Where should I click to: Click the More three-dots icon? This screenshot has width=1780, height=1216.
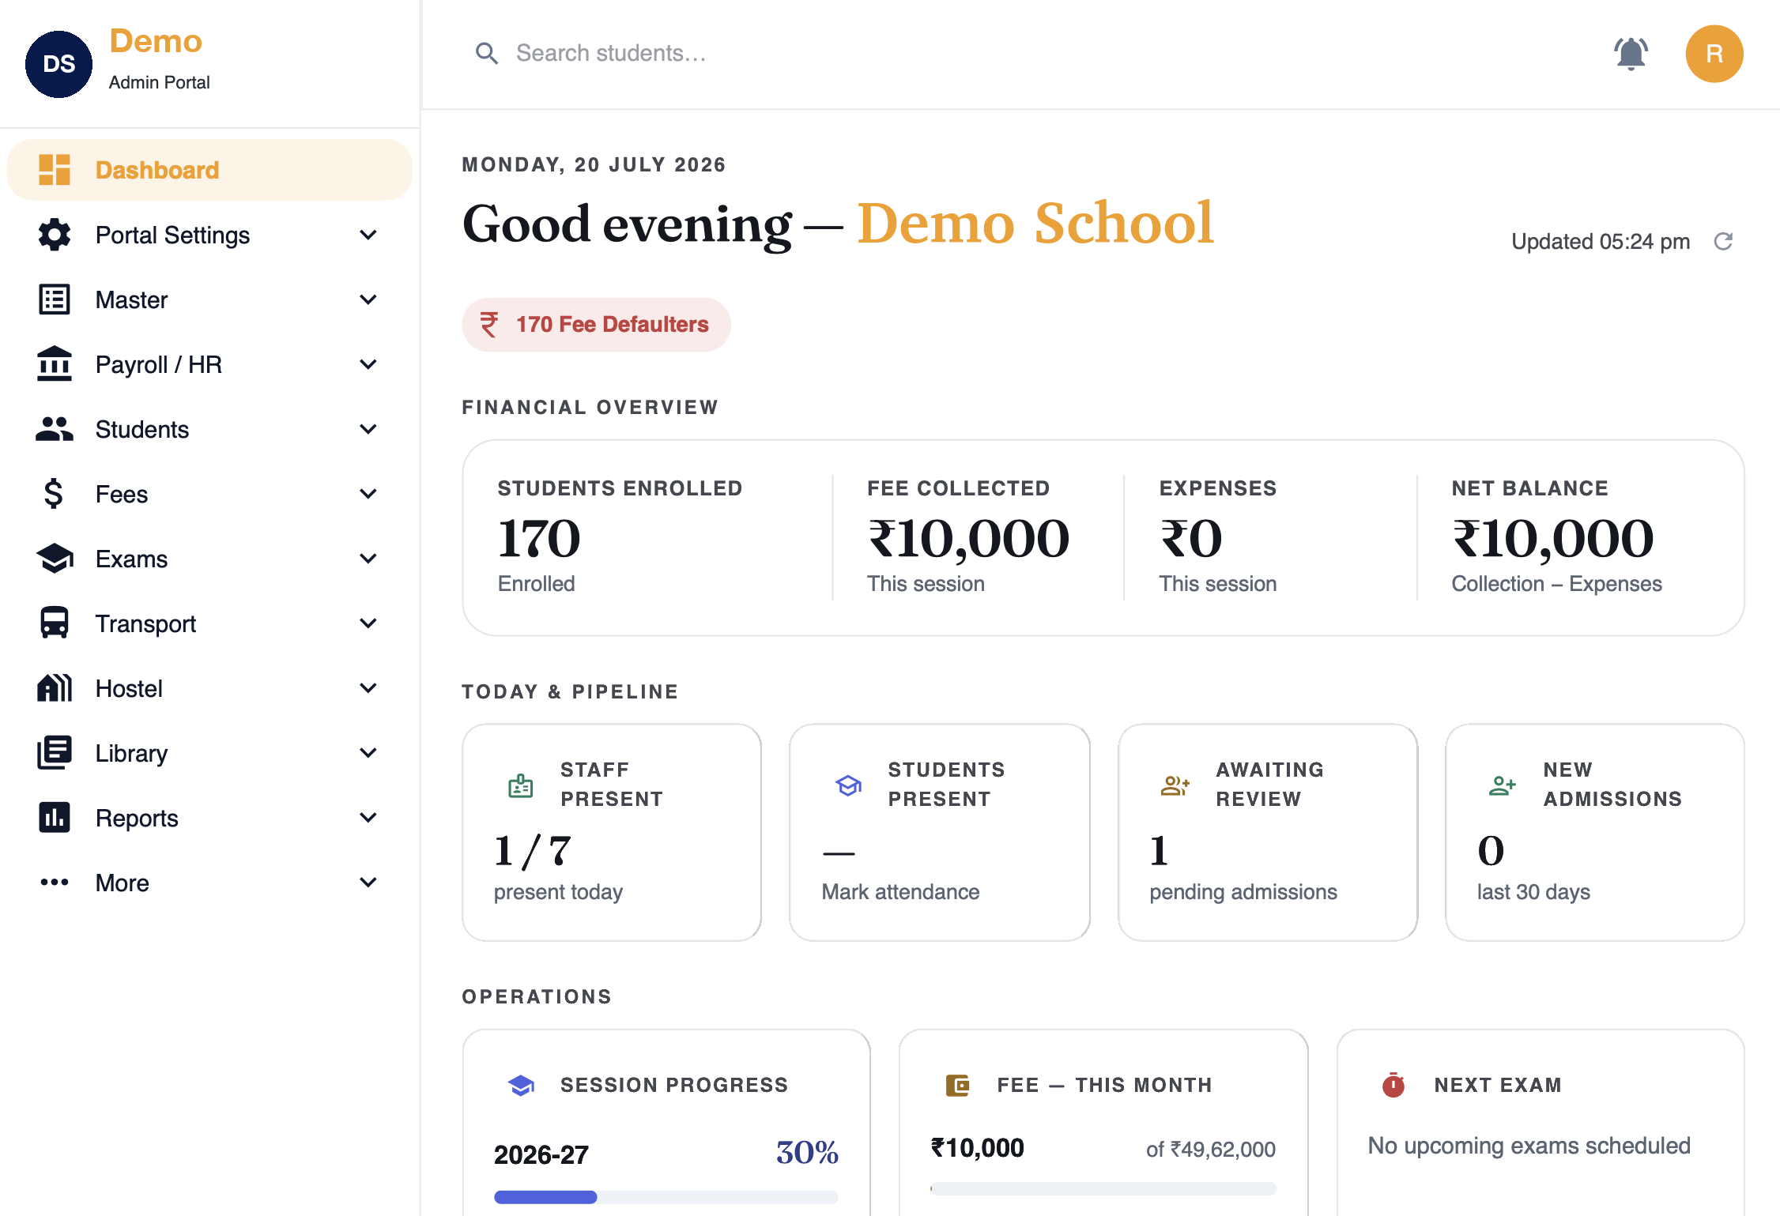55,883
